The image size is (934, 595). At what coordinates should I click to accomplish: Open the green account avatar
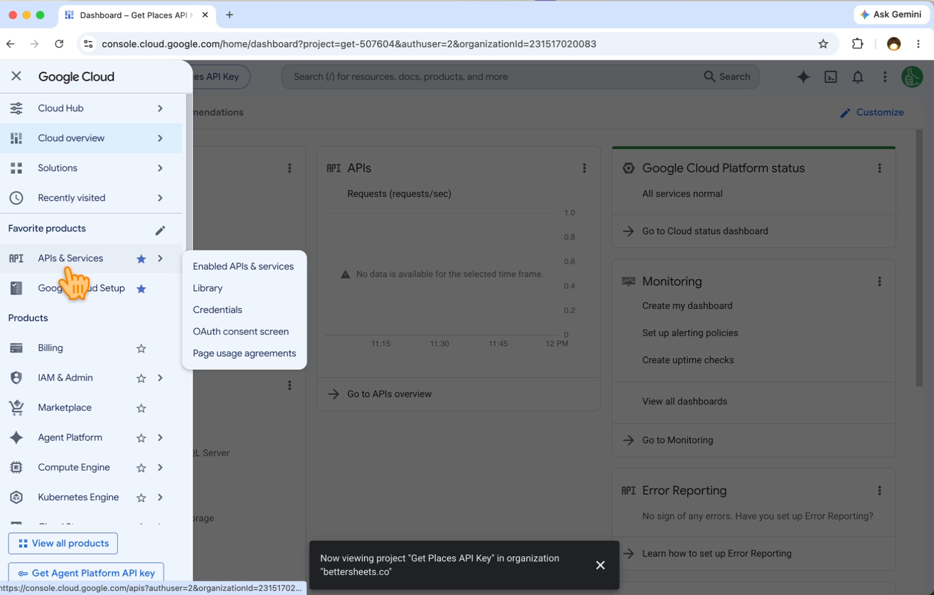click(x=912, y=77)
